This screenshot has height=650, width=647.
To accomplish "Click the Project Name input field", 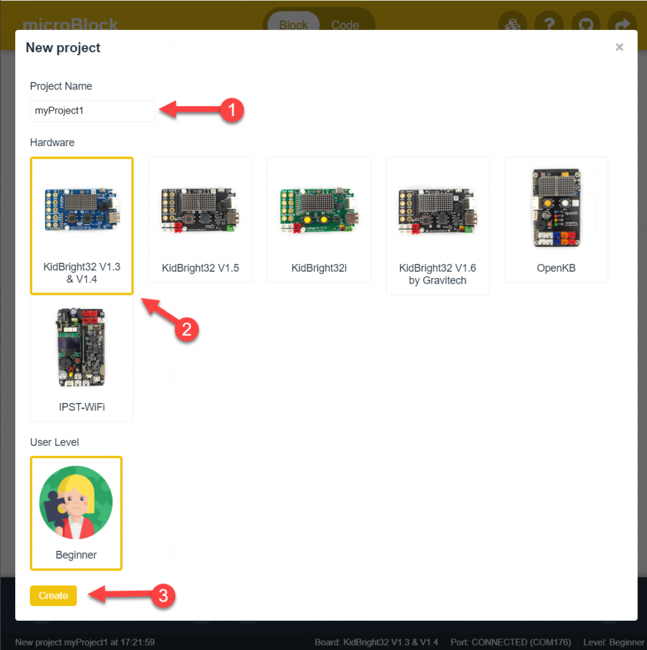I will (x=93, y=110).
